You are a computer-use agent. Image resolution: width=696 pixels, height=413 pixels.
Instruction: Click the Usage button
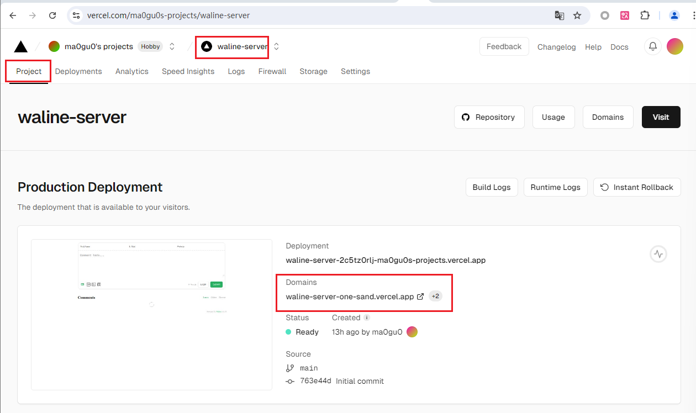pos(553,117)
